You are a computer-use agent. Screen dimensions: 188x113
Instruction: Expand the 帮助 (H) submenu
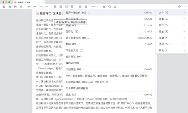tap(172, 51)
